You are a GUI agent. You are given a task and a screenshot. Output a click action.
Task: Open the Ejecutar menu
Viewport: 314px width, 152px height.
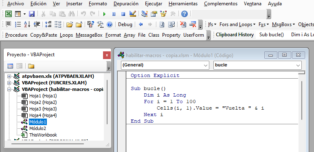[154, 4]
